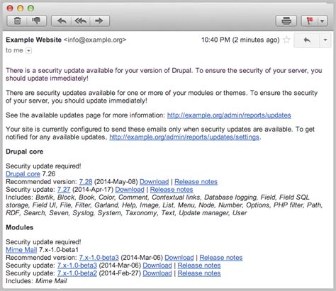Reply via arrow button beside timestamp
The image size is (336, 291).
(307, 40)
